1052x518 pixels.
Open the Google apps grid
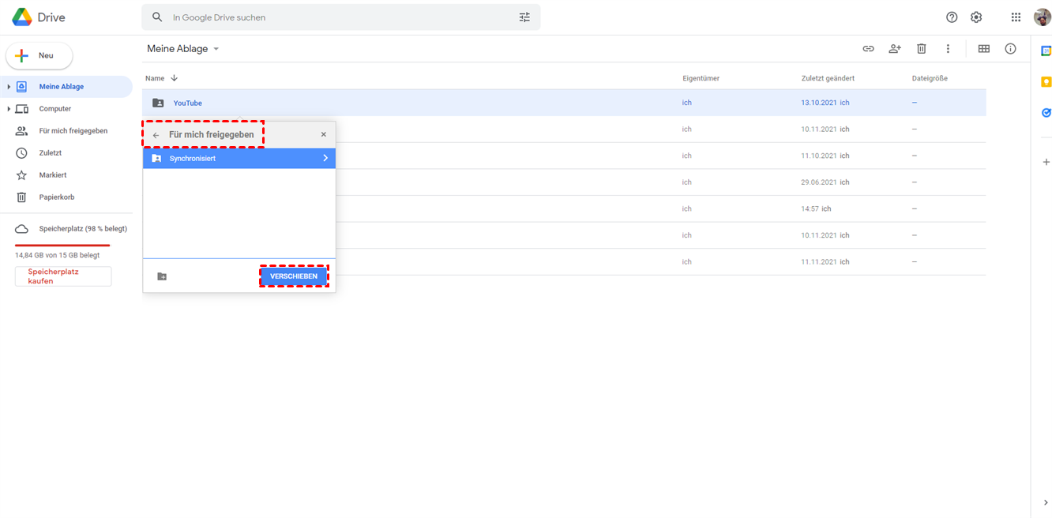click(1016, 17)
